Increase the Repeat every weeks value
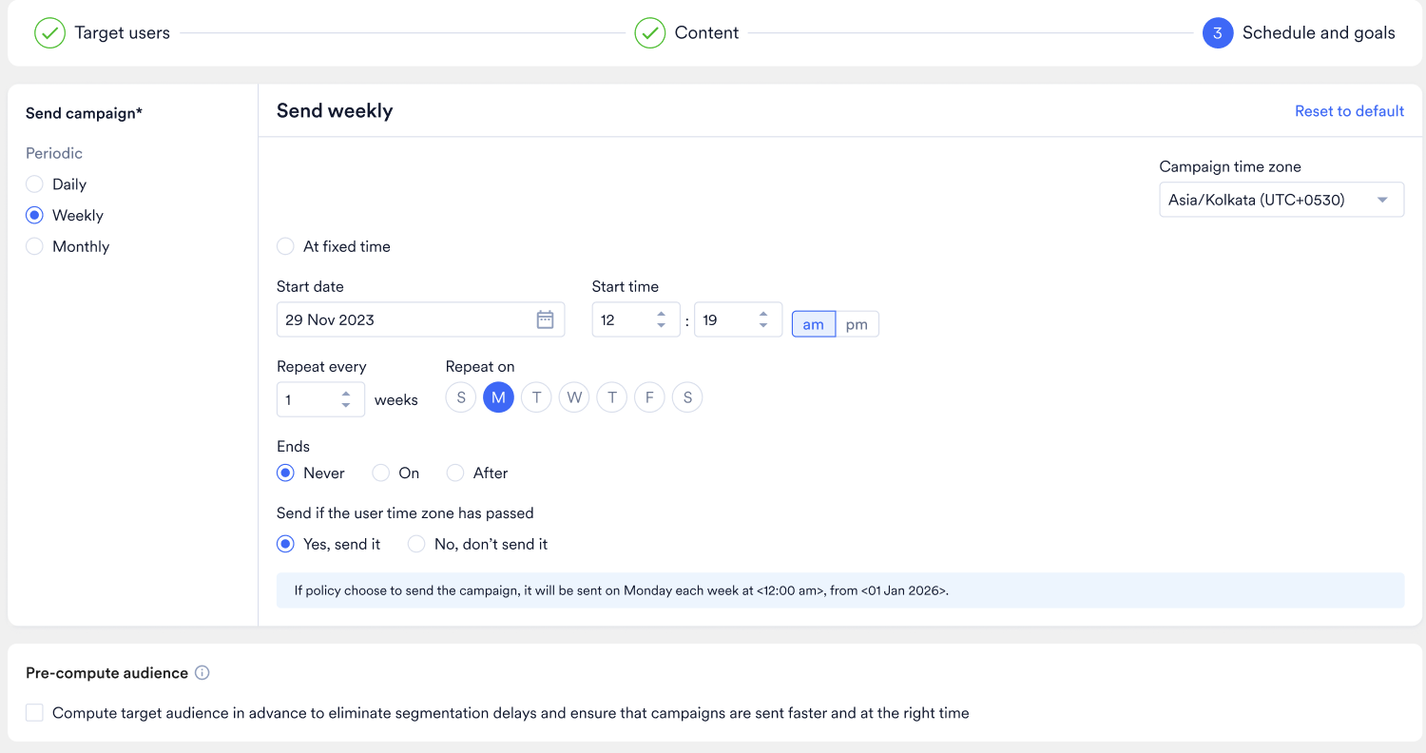This screenshot has width=1426, height=753. [x=346, y=394]
